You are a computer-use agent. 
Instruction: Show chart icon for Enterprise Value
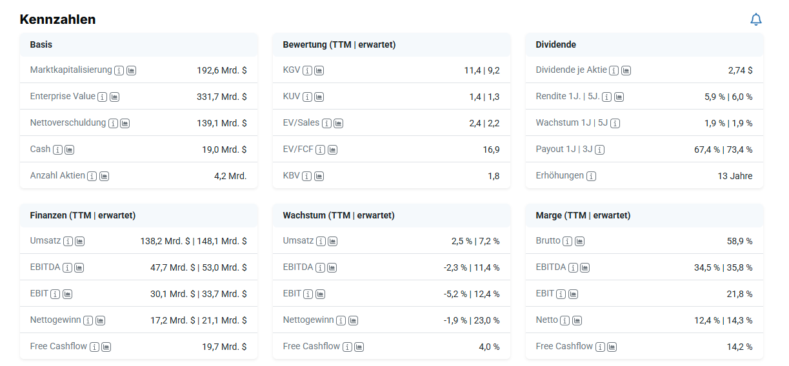[114, 97]
